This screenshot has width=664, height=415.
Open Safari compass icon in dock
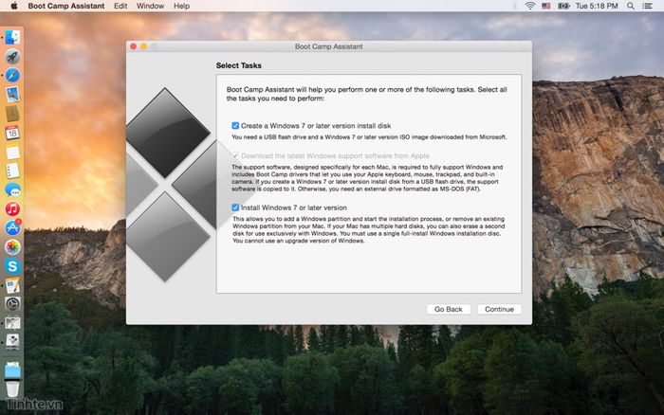tap(12, 75)
